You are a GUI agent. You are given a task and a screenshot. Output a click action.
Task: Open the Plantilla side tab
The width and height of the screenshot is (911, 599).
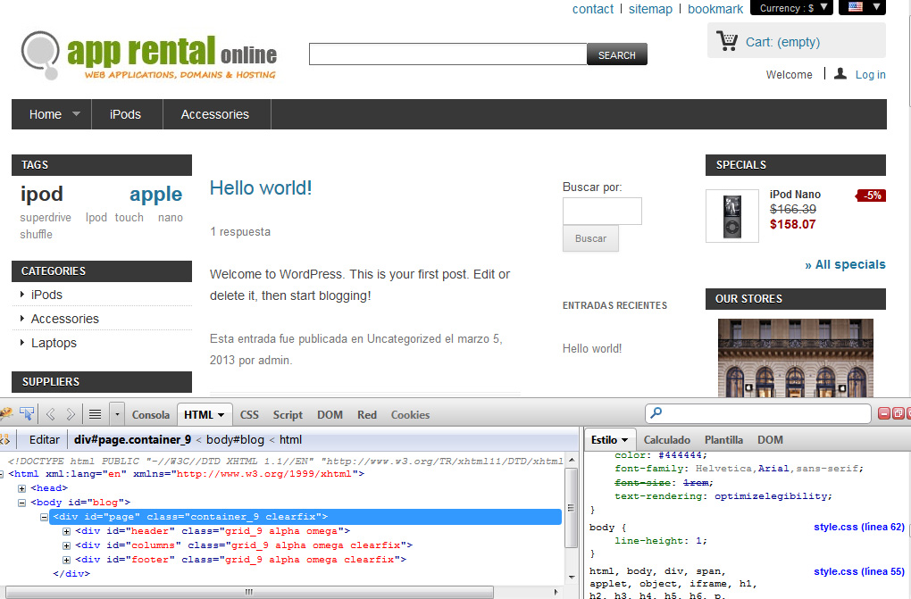[723, 440]
